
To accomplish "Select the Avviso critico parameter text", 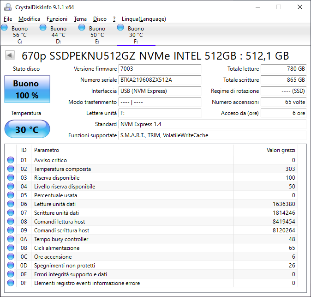I will coord(51,160).
